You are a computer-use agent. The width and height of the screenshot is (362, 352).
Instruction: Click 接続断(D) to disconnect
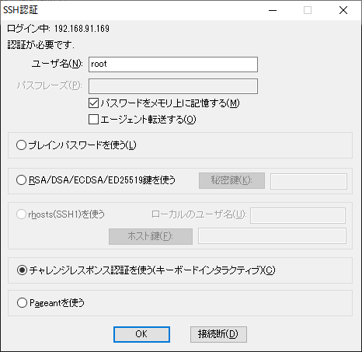click(x=218, y=334)
